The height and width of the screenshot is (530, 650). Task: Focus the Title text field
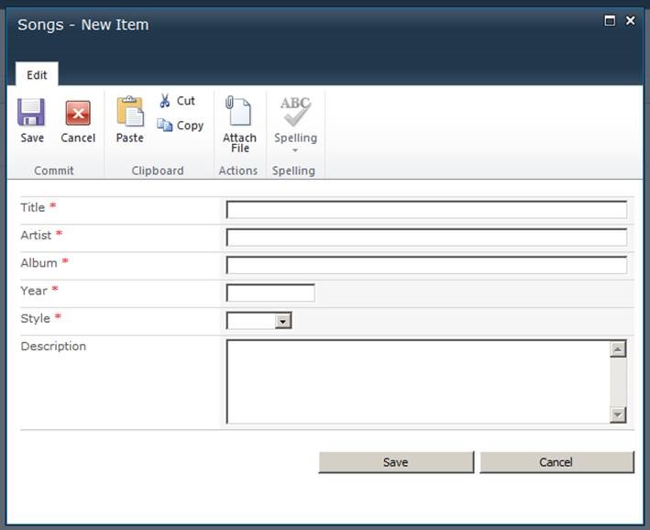pyautogui.click(x=426, y=210)
